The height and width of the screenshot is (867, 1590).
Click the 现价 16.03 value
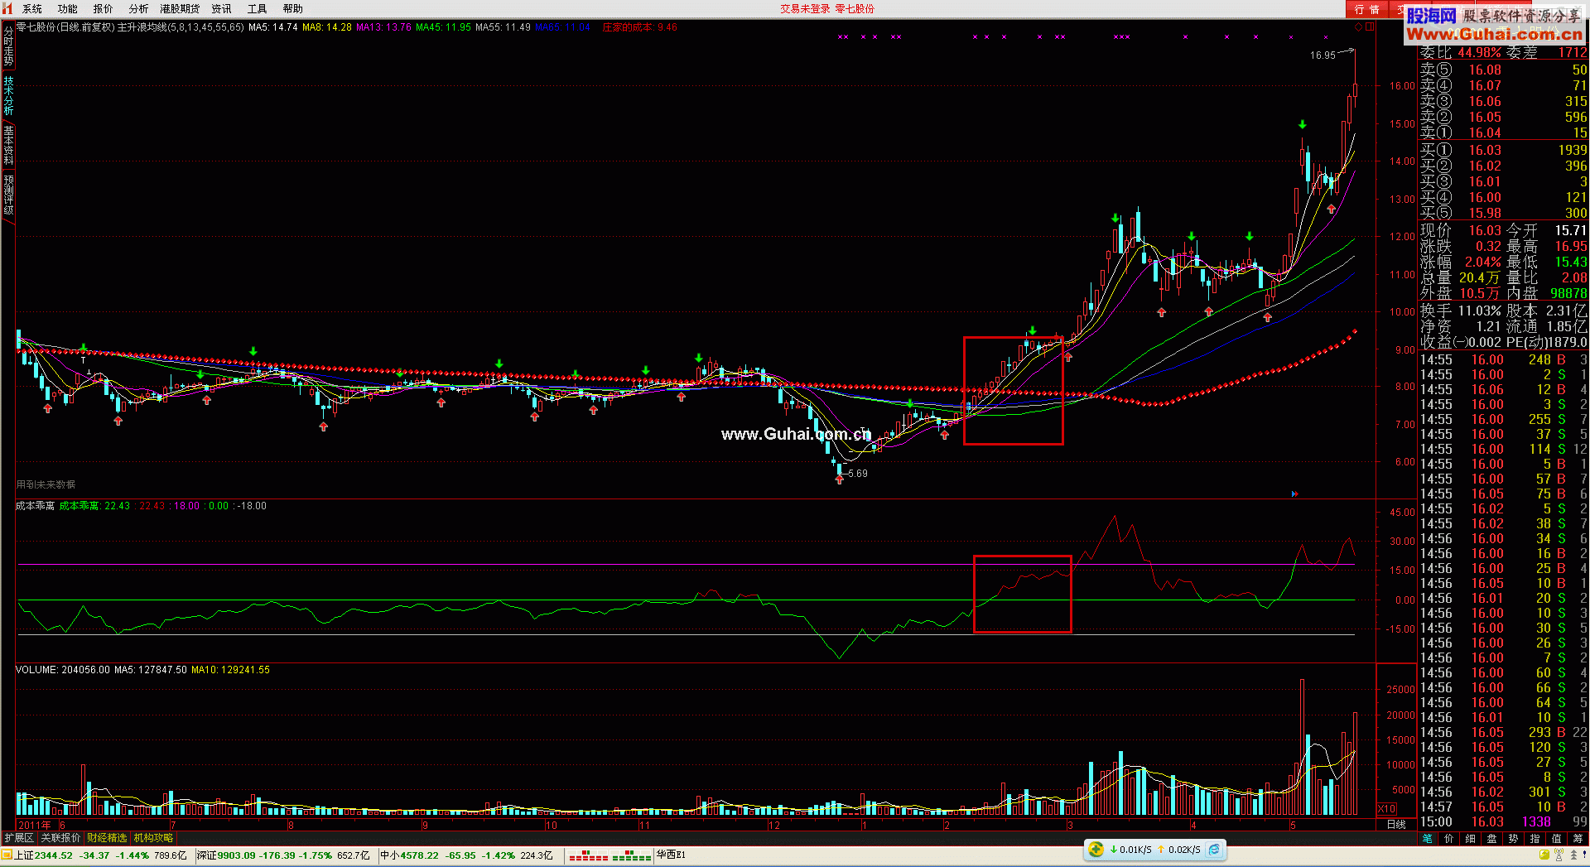tap(1485, 230)
